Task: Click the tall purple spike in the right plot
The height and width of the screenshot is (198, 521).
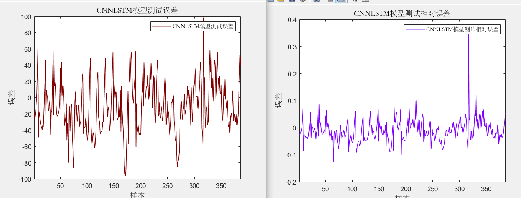Action: [x=468, y=76]
